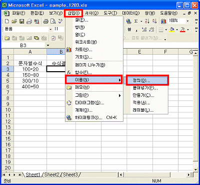Click vertical scrollbar down arrow
This screenshot has width=200, height=185.
coord(195,169)
